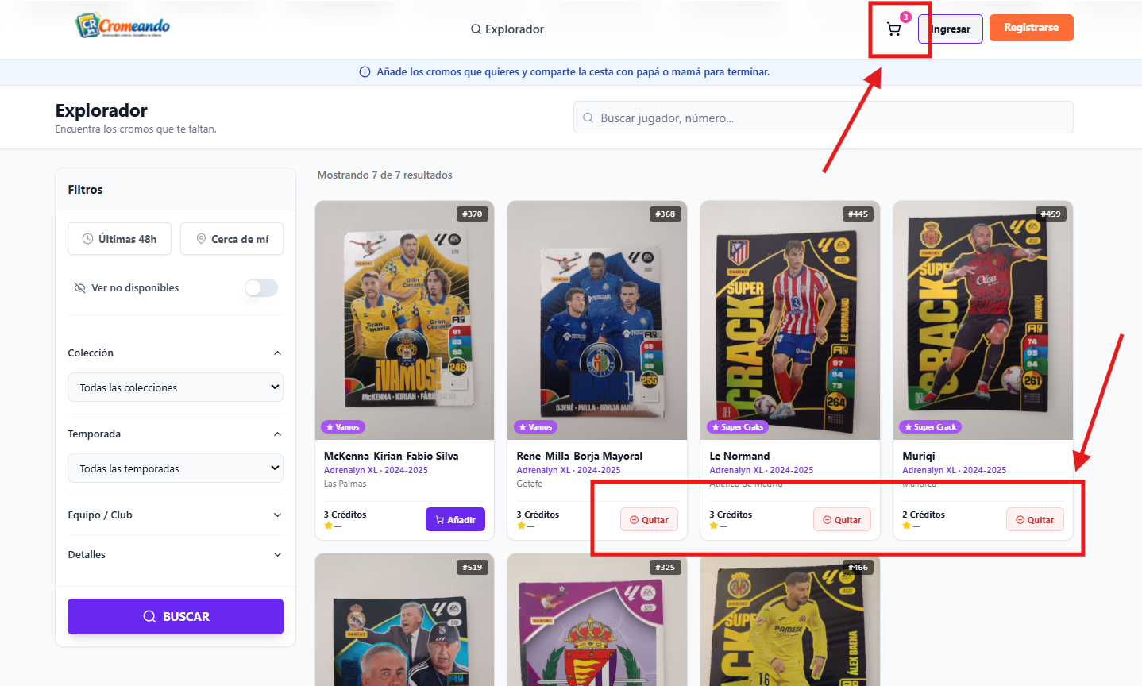Image resolution: width=1142 pixels, height=686 pixels.
Task: Click the #445 number badge on Le Normand
Action: click(x=858, y=214)
